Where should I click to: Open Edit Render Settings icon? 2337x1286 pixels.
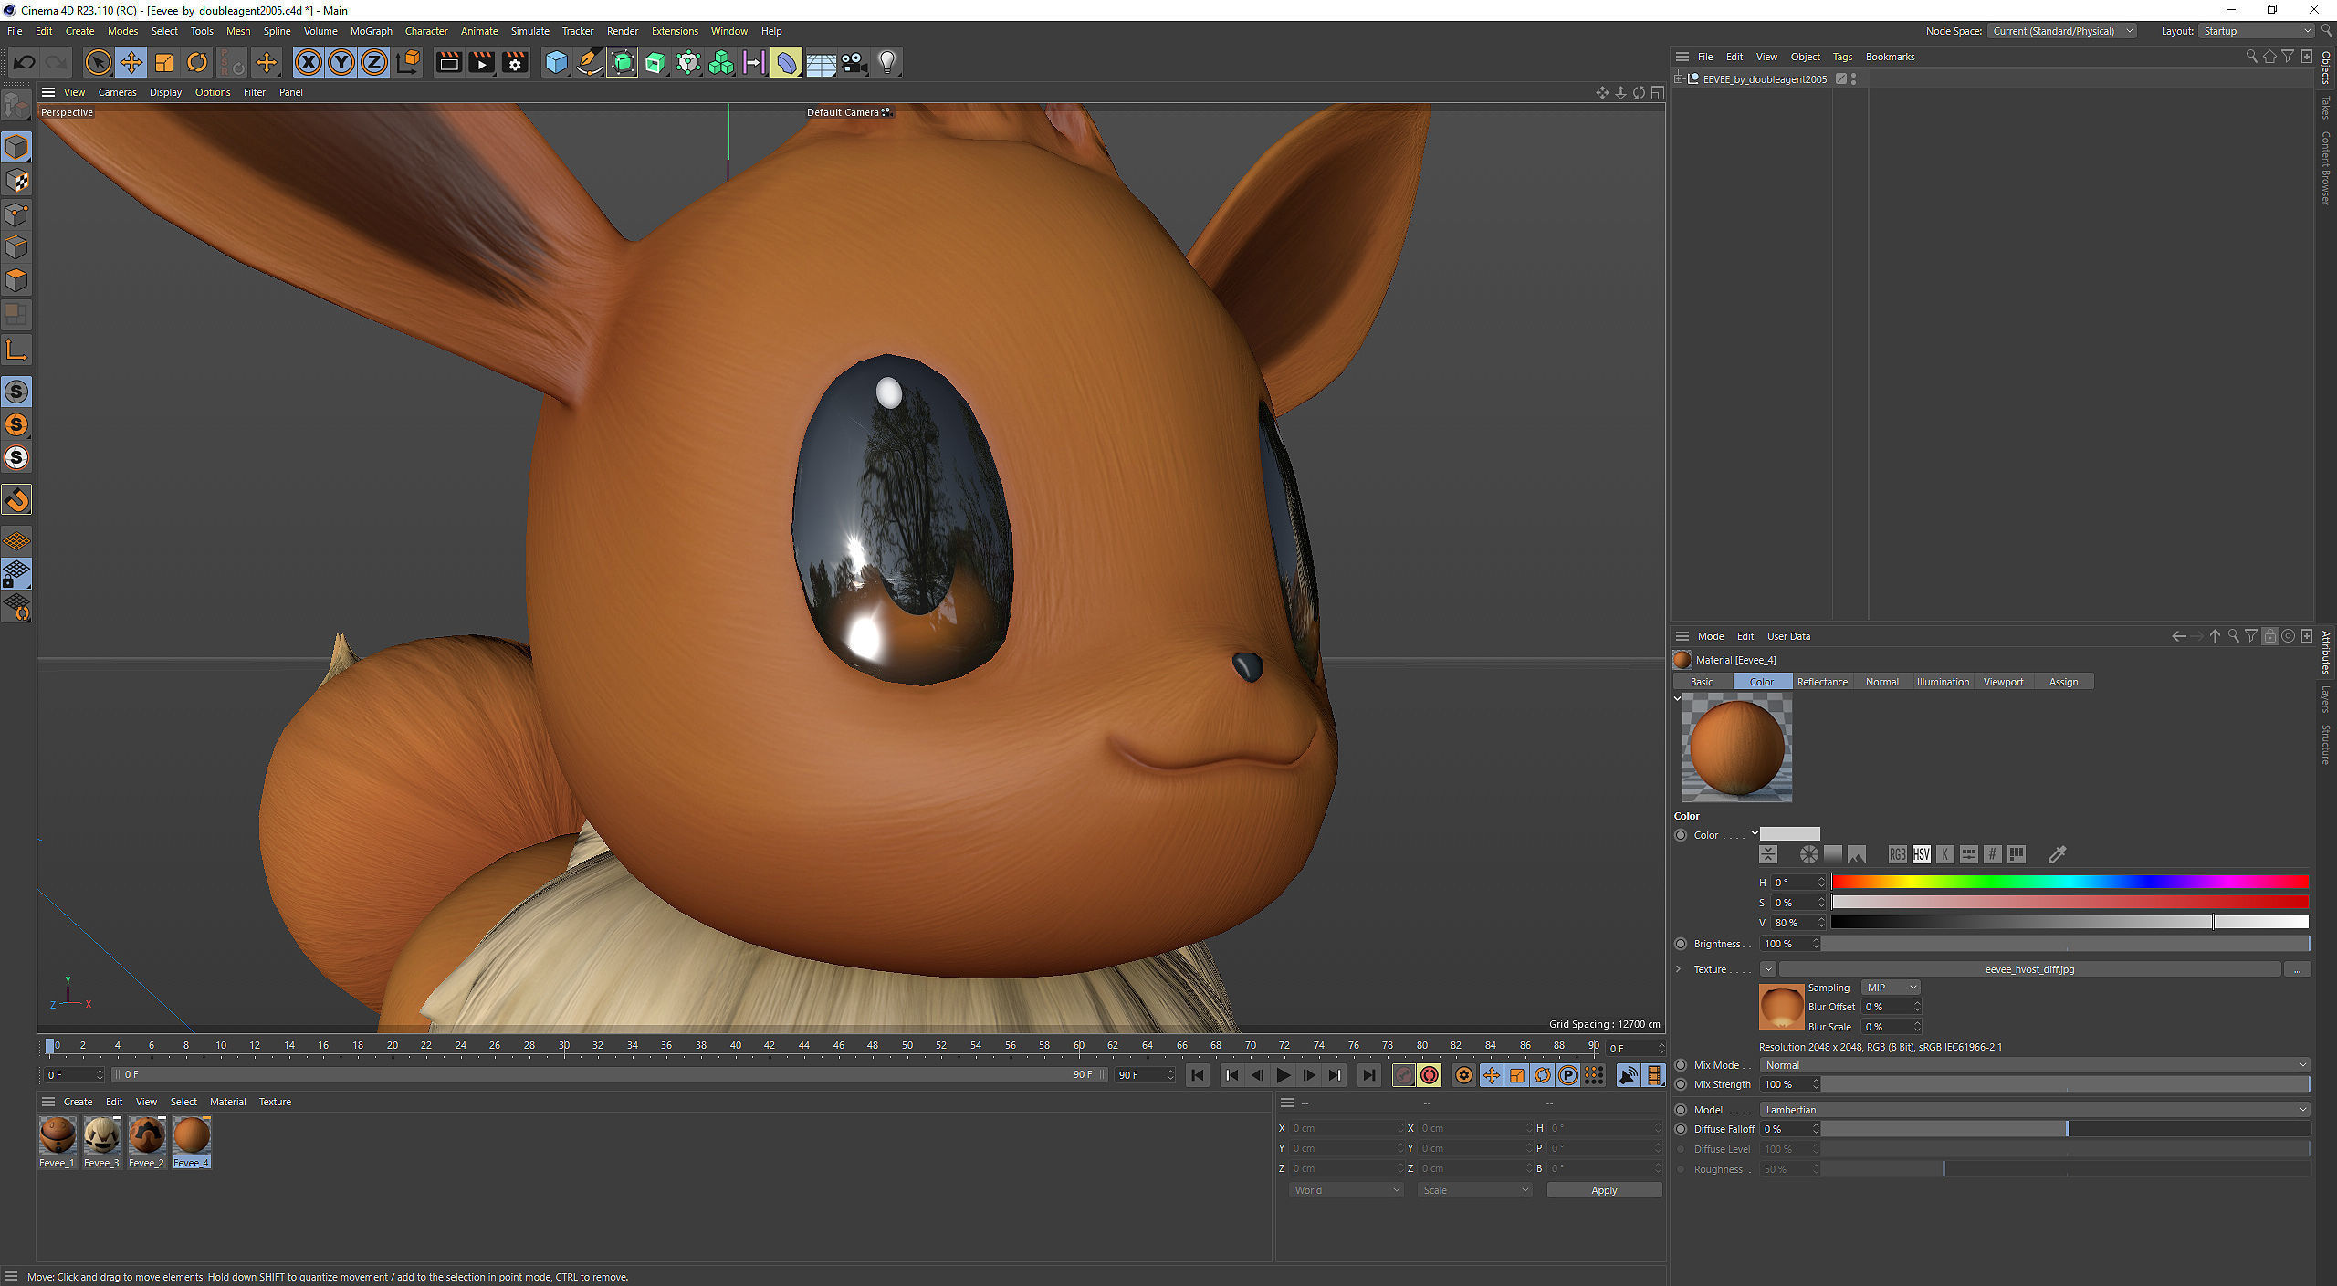(515, 62)
